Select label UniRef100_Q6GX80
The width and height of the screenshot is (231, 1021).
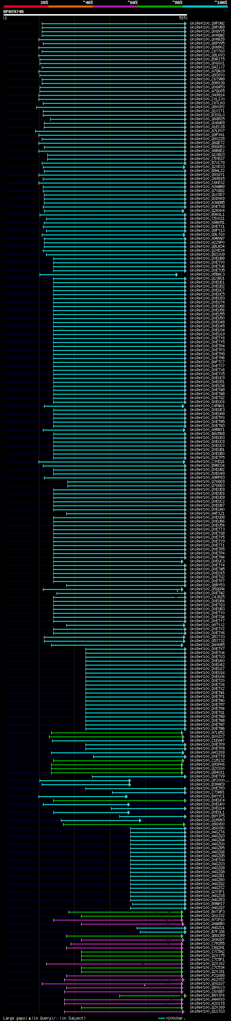click(207, 828)
